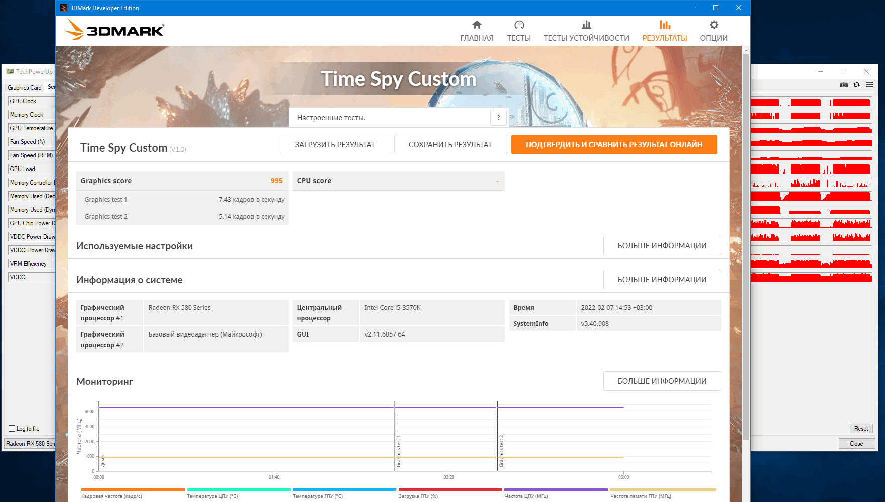Toggle Температура ЦПУ legend item
Viewport: 885px width, 502px height.
238,493
